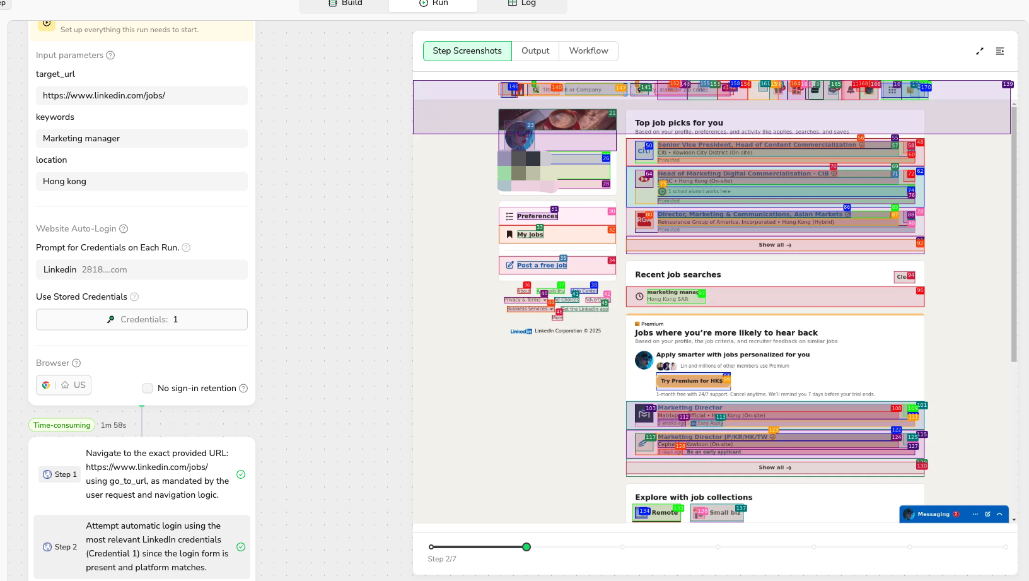Open the Chrome US browser selector
The height and width of the screenshot is (581, 1029).
64,385
